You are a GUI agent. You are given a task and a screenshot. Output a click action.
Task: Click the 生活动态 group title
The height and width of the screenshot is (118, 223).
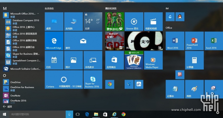pos(49,9)
